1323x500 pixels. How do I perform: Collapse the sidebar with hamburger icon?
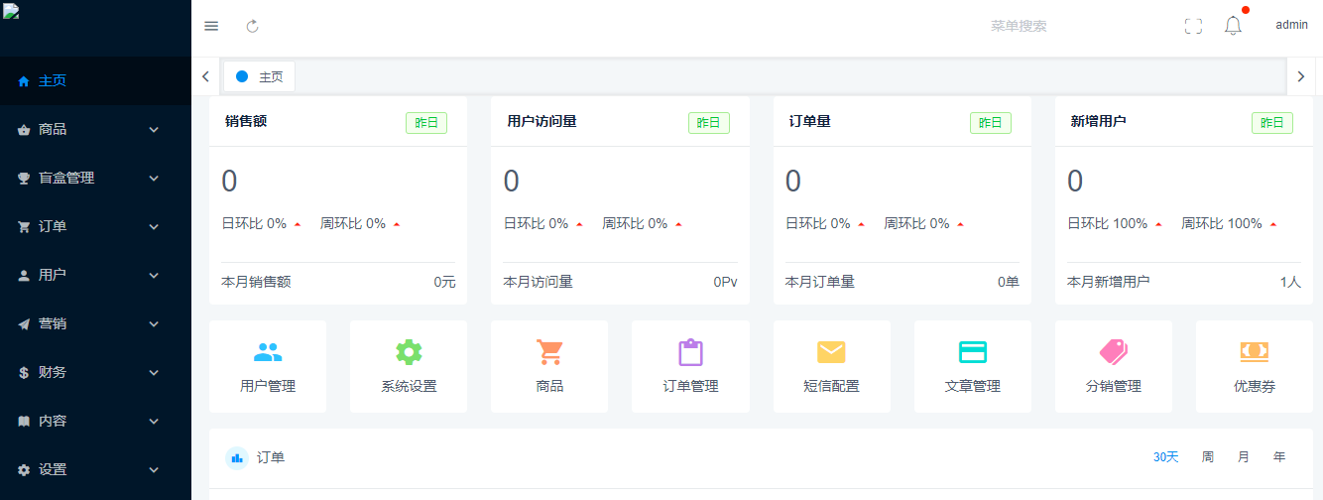(211, 26)
